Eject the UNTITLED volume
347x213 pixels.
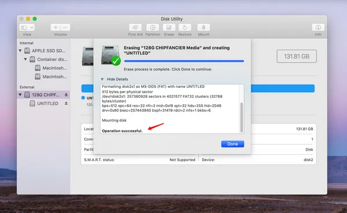[66, 104]
